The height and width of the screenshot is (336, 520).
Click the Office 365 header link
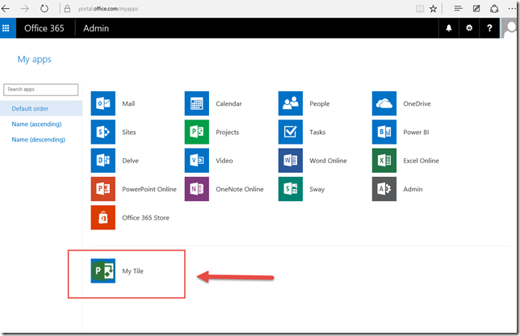tap(44, 28)
